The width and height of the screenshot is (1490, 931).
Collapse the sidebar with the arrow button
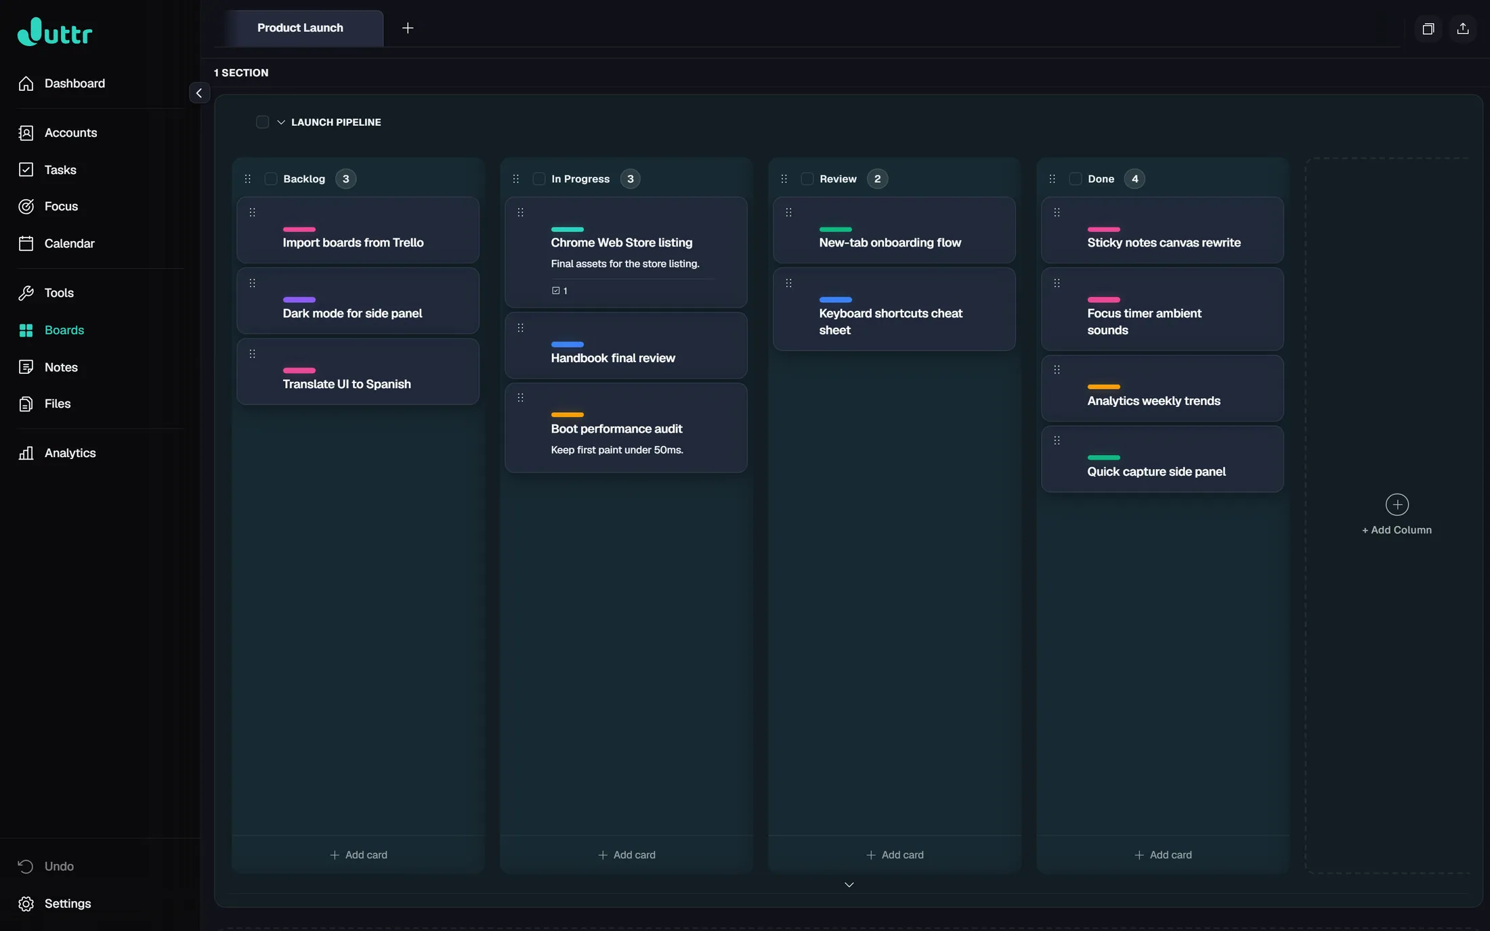(198, 93)
